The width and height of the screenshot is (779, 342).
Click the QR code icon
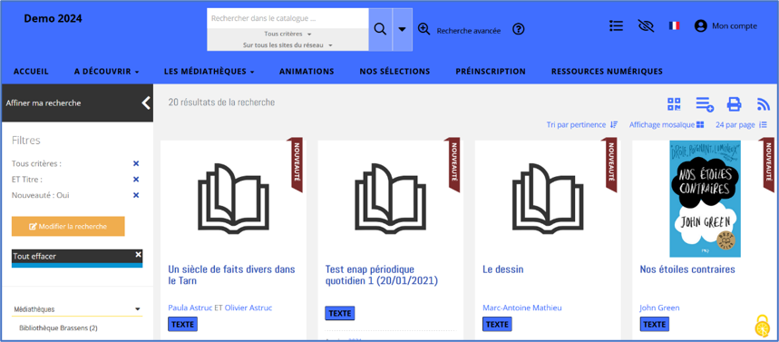674,104
